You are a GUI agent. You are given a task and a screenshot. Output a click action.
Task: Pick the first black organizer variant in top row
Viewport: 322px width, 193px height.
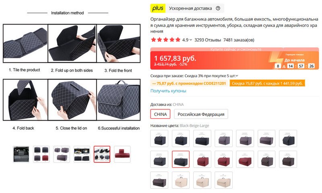(x=159, y=138)
